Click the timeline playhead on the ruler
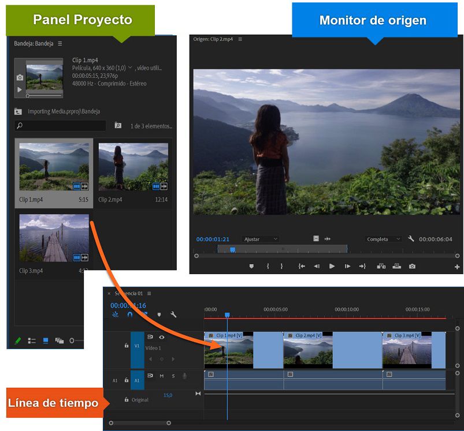 point(227,315)
